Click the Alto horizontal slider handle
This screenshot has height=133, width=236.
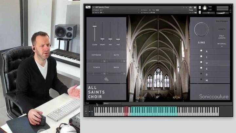pos(118,61)
